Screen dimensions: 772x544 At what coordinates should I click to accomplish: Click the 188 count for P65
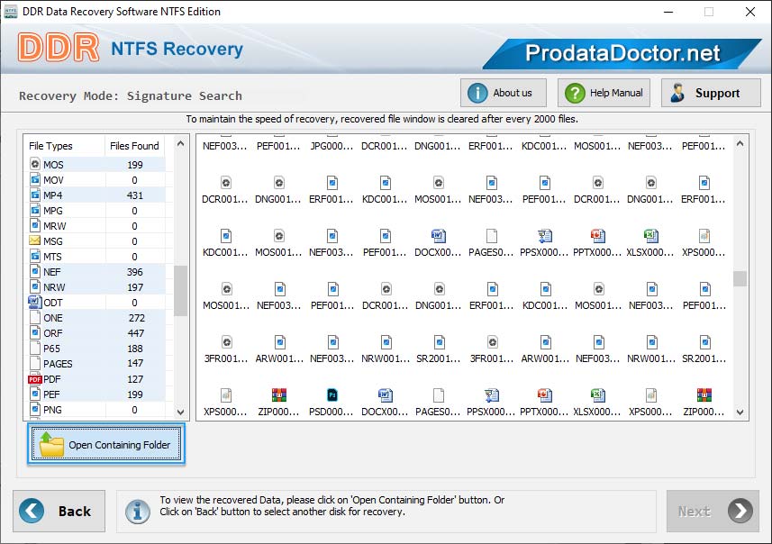[x=135, y=349]
